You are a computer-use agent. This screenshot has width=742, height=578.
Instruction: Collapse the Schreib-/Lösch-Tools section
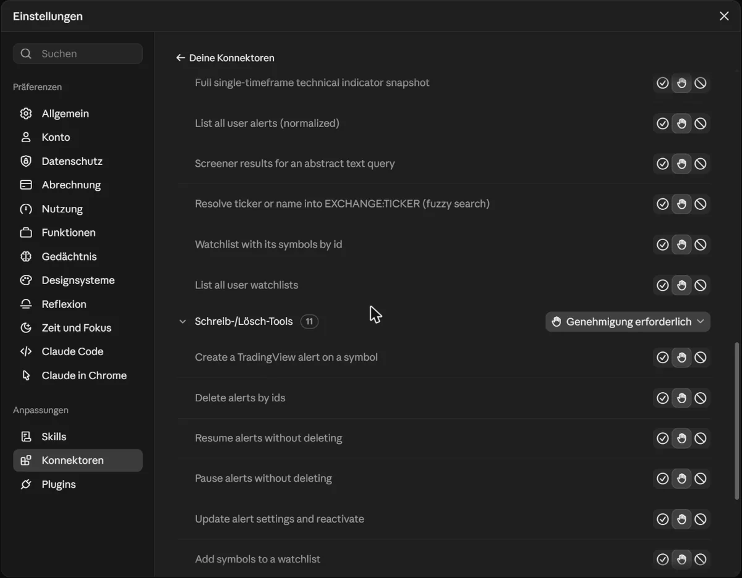[x=182, y=321]
